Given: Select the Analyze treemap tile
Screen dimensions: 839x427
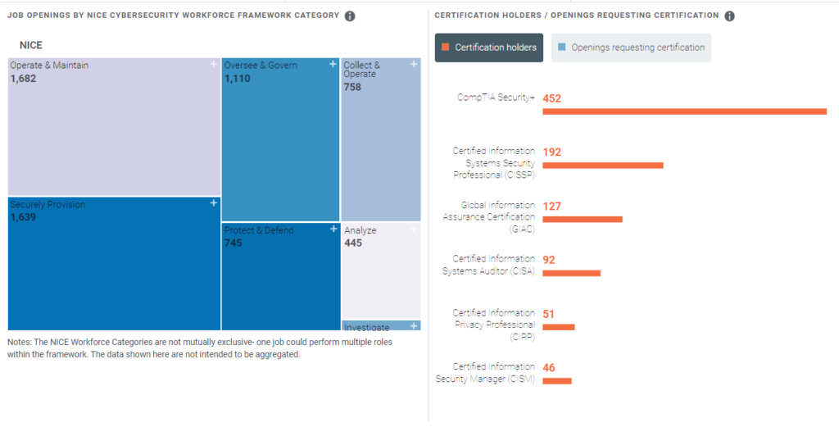Looking at the screenshot, I should 381,270.
